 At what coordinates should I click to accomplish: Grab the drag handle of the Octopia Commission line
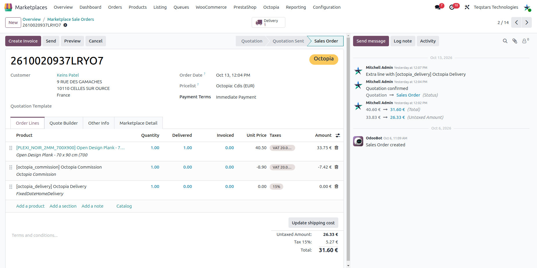pos(11,167)
